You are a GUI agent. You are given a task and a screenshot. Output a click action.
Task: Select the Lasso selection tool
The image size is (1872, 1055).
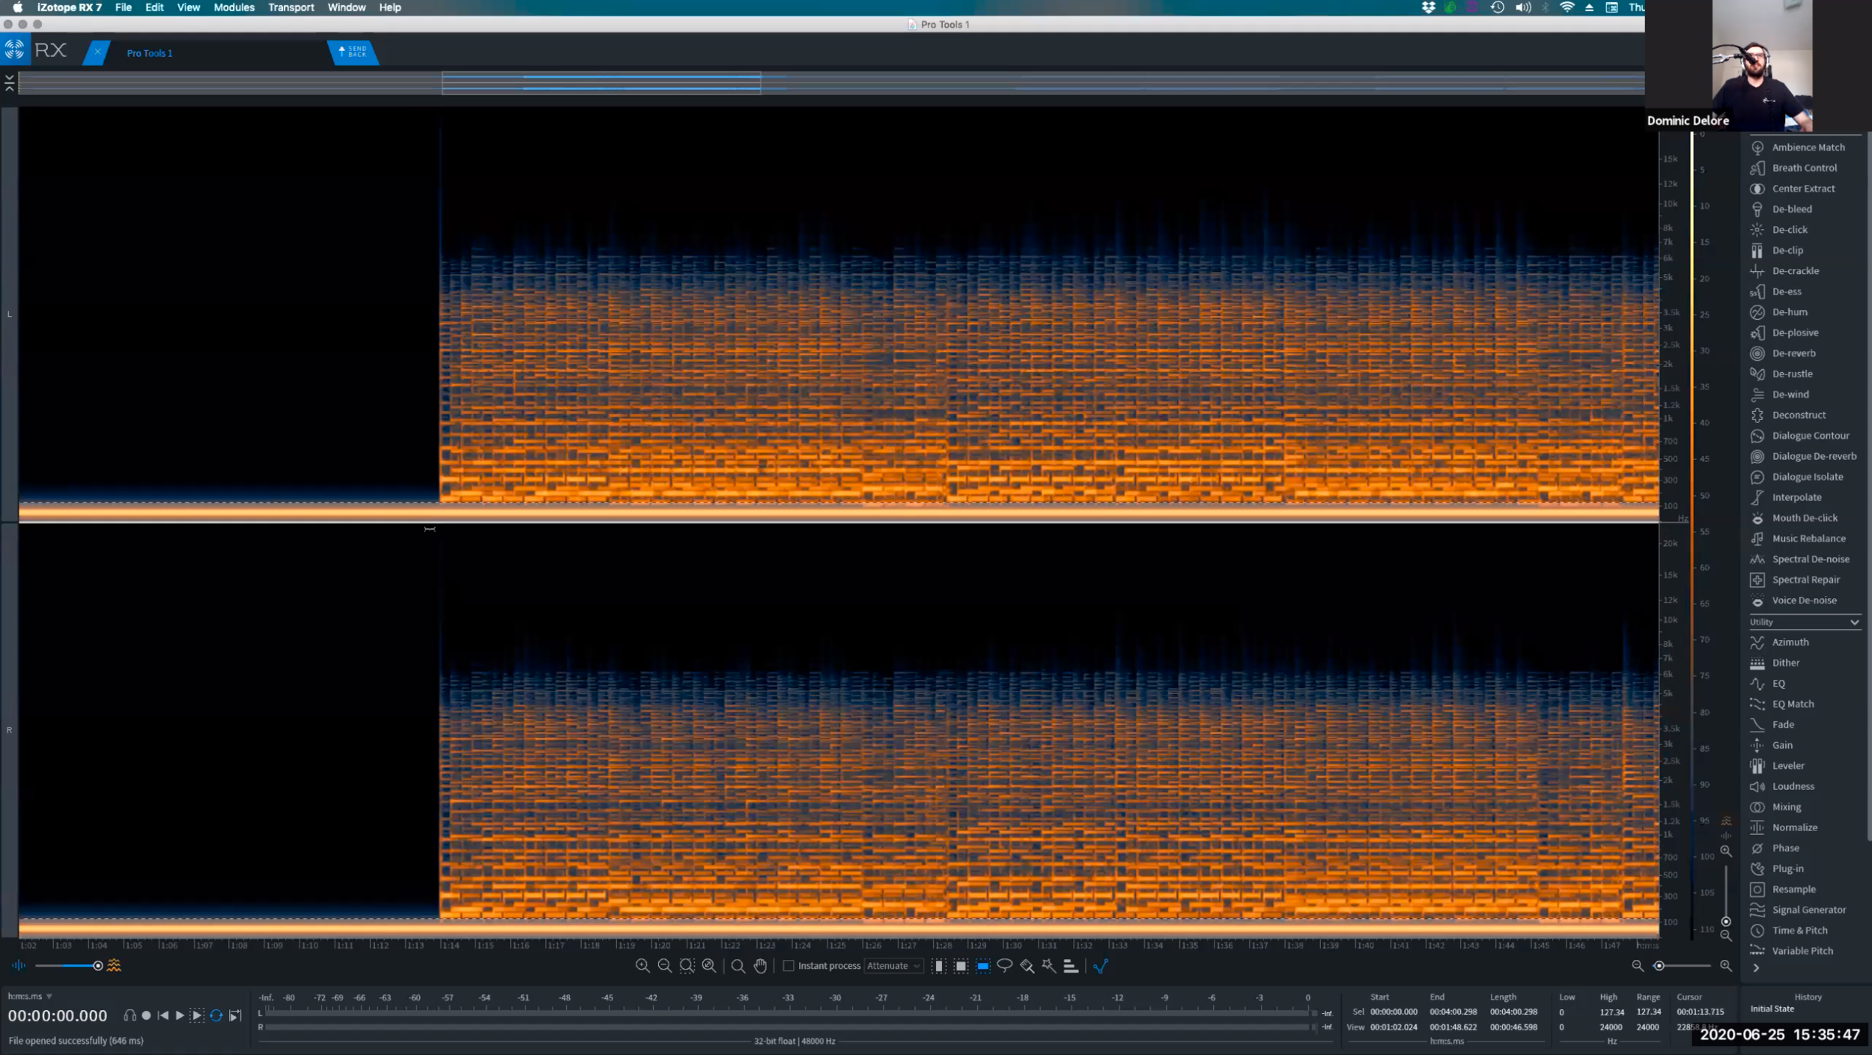pos(1004,965)
